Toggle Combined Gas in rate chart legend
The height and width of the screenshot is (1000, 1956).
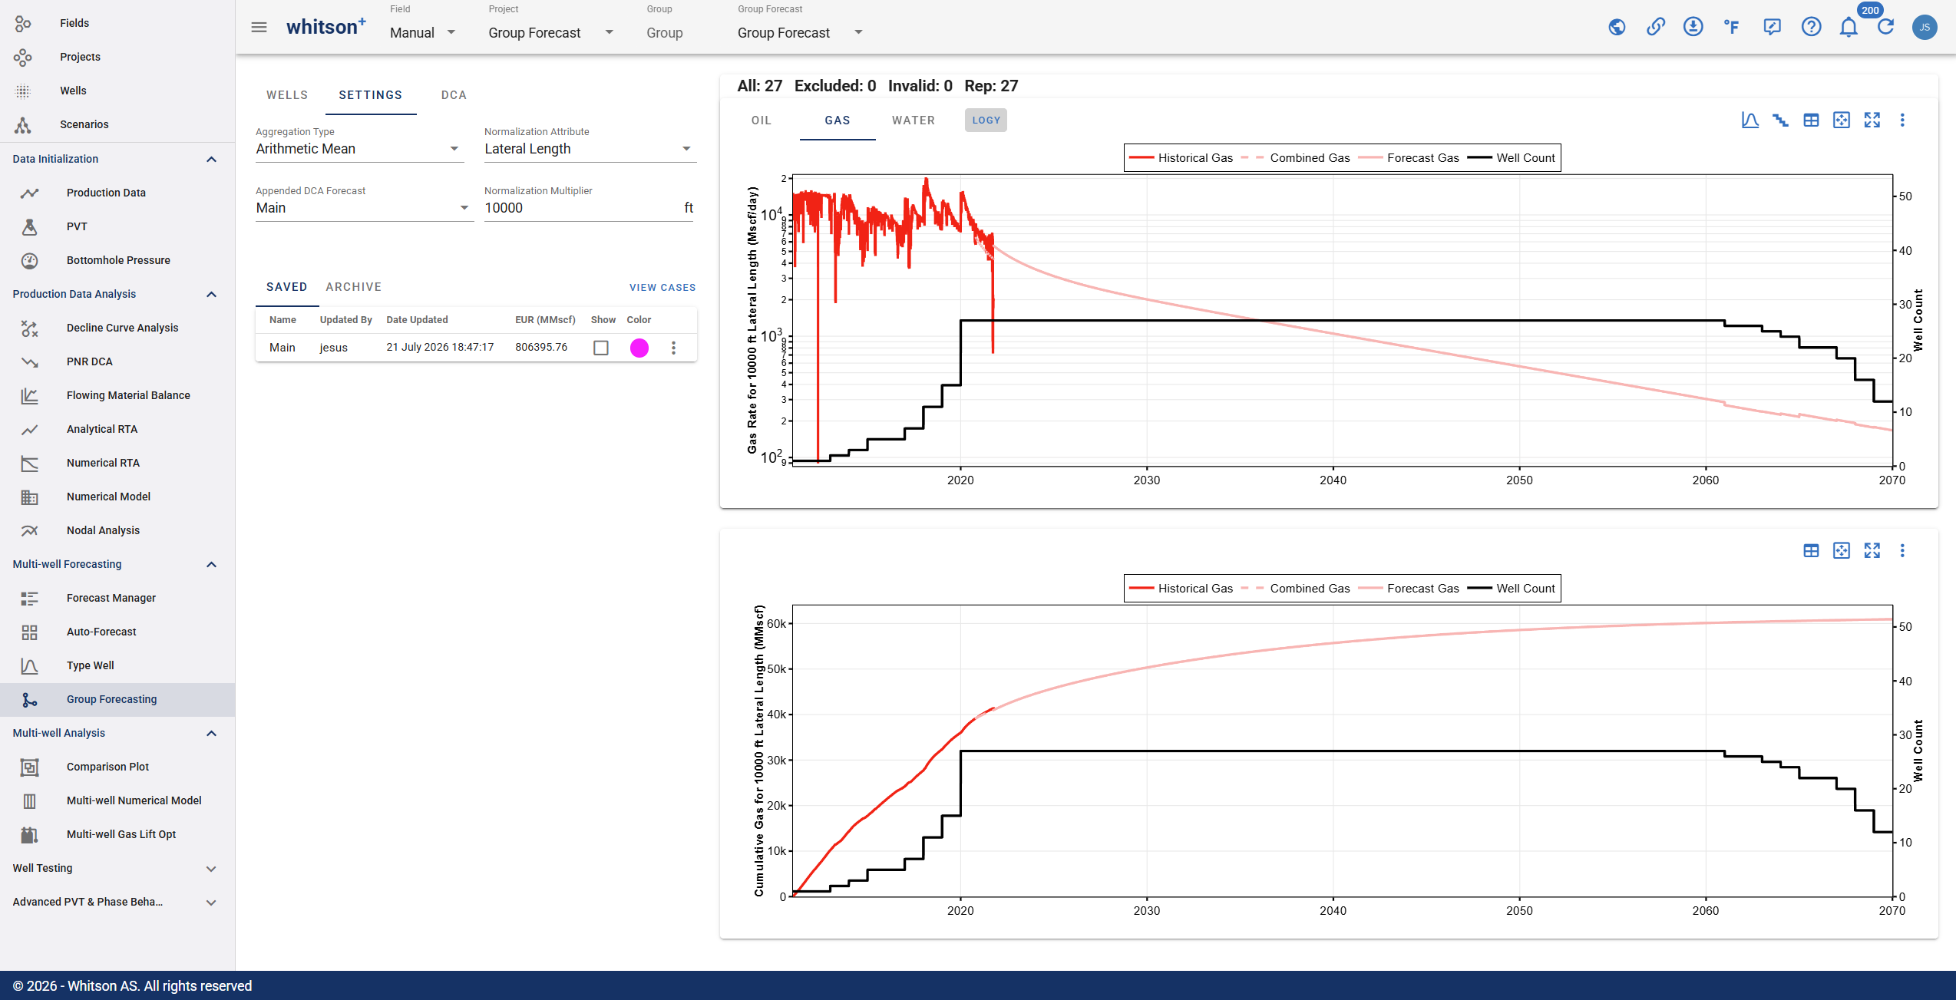tap(1296, 158)
